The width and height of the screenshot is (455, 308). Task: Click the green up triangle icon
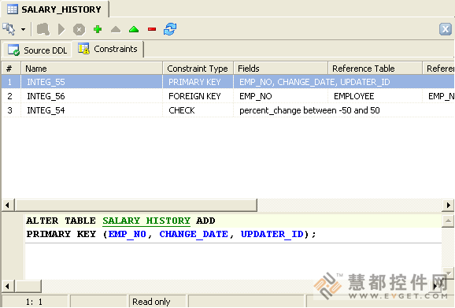pyautogui.click(x=134, y=29)
